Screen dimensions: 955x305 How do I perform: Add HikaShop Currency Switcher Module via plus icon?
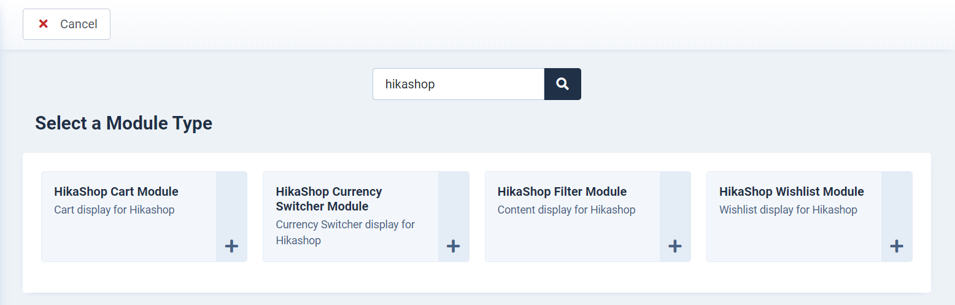pyautogui.click(x=454, y=247)
